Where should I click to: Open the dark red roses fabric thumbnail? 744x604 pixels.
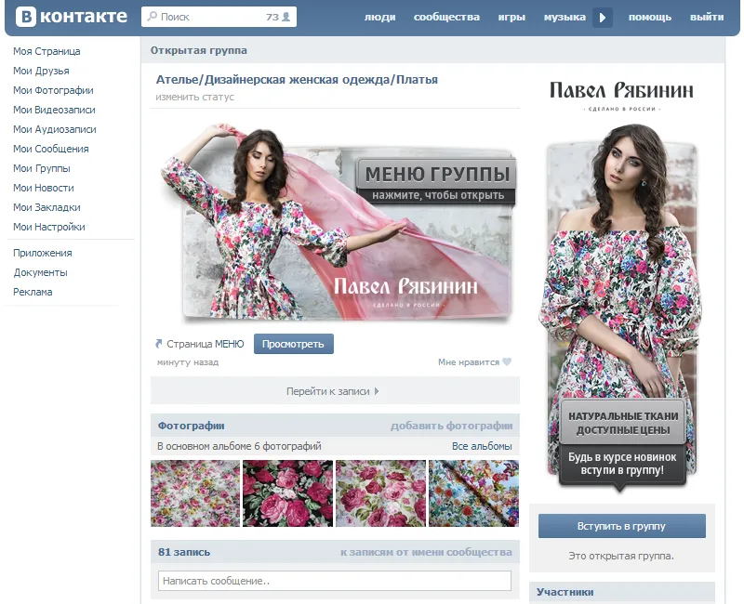point(287,493)
